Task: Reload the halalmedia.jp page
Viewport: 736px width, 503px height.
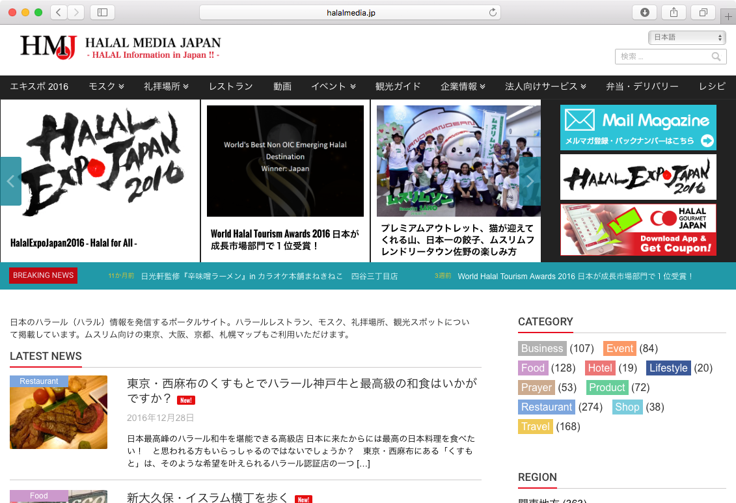Action: click(x=493, y=12)
